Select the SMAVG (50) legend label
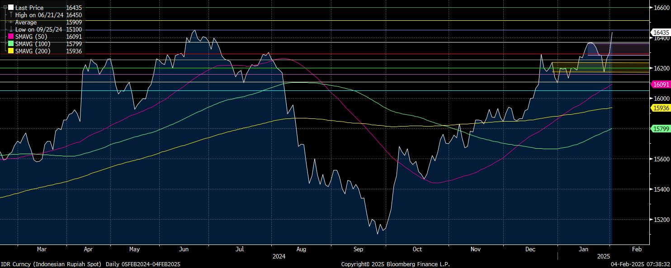Screen dimensions: 671x268 tap(31, 37)
